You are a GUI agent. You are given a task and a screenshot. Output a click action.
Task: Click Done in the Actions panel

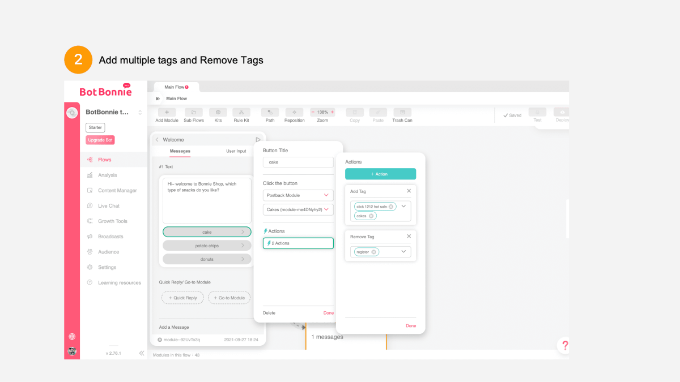(411, 325)
